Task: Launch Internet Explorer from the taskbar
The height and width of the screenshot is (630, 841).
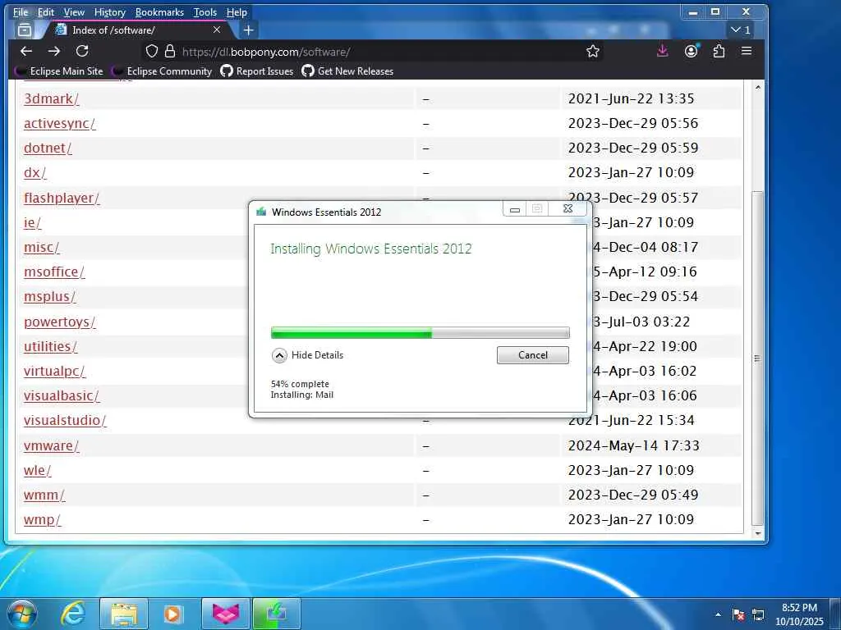Action: (73, 614)
